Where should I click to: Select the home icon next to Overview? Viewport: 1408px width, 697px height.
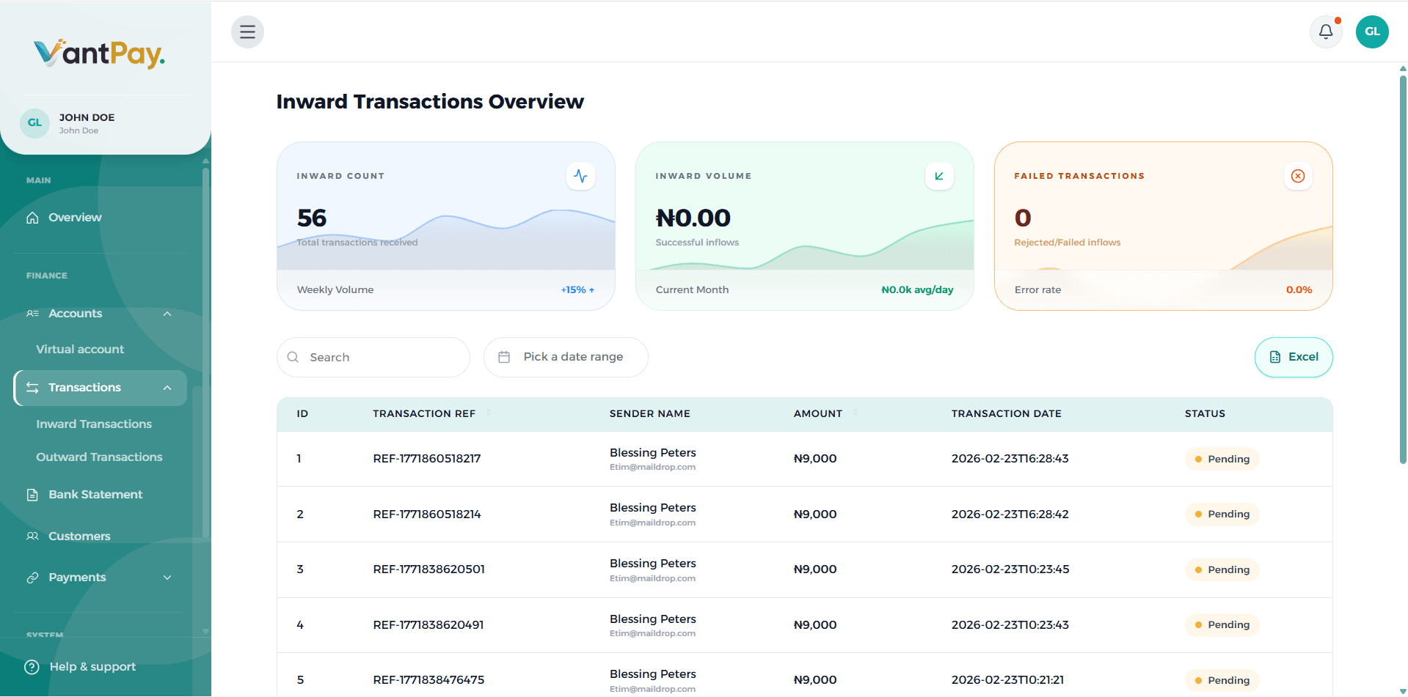click(32, 217)
